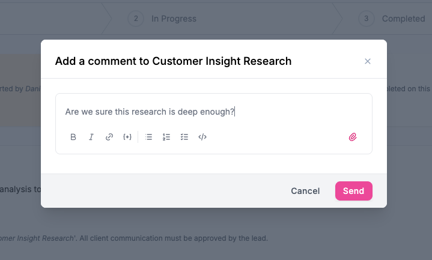
Task: Toggle bold formatting in the comment editor
Action: point(73,137)
